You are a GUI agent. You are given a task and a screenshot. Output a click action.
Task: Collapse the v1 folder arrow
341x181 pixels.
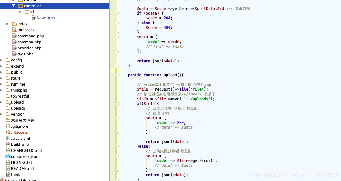click(x=20, y=12)
